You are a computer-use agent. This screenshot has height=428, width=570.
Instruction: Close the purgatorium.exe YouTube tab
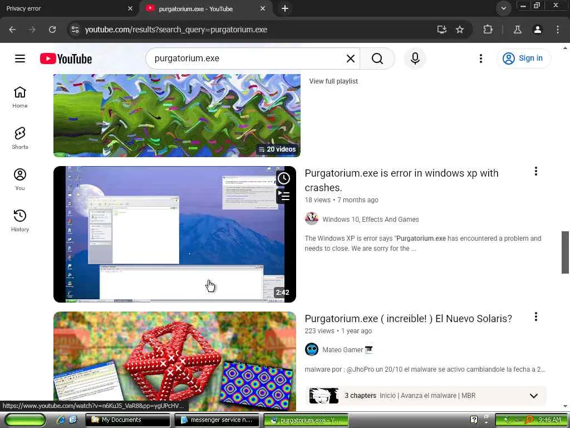pyautogui.click(x=263, y=8)
